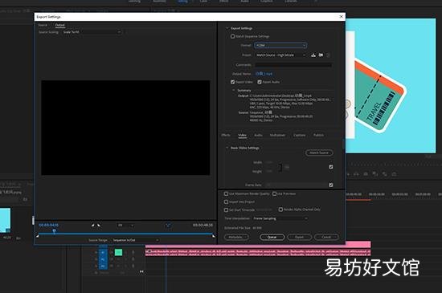Open the preview zoom Fit dropdown
Screen dimensions: 442x293
point(125,225)
